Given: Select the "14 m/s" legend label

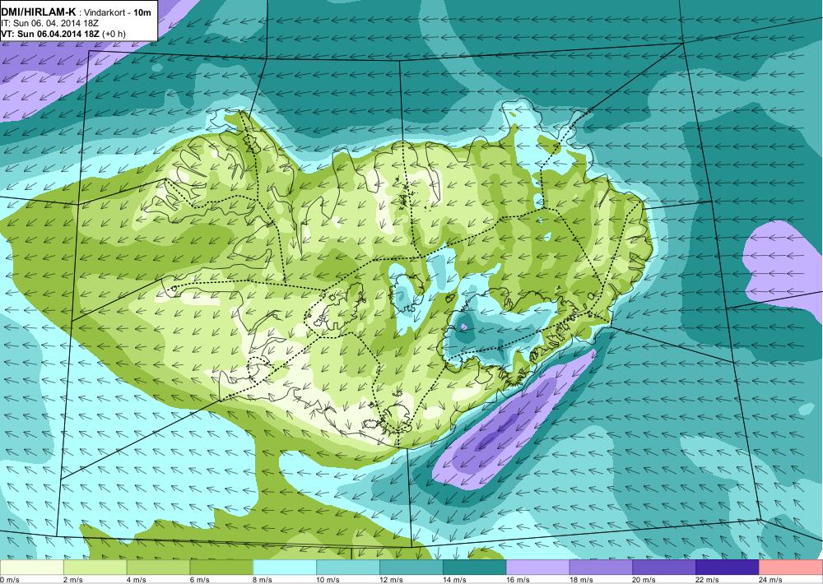Looking at the screenshot, I should pyautogui.click(x=454, y=580).
